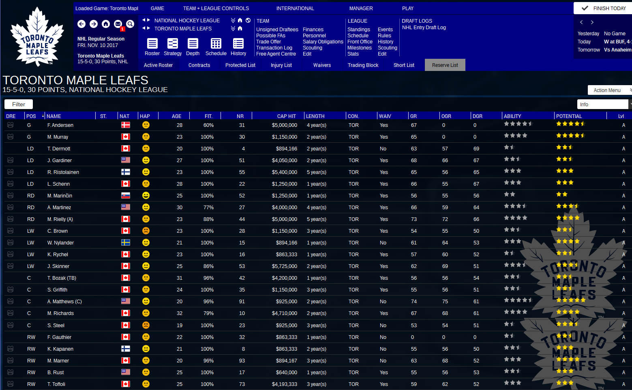Switch to the Reserve List tab

(x=445, y=65)
